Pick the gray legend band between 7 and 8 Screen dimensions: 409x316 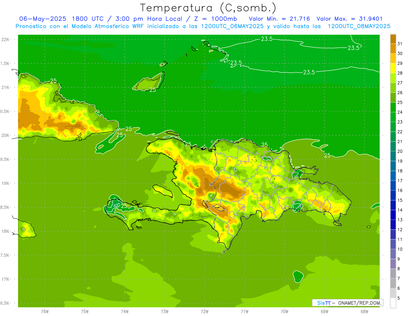[x=393, y=274]
